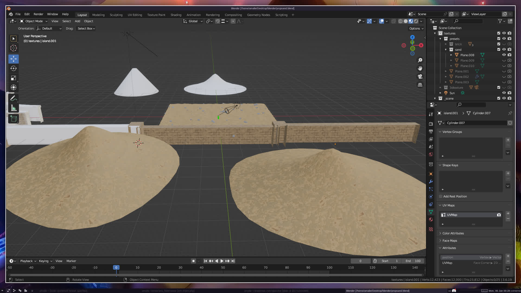Choose the Add Cube tool
Viewport: 521px width, 293px height.
pyautogui.click(x=13, y=119)
